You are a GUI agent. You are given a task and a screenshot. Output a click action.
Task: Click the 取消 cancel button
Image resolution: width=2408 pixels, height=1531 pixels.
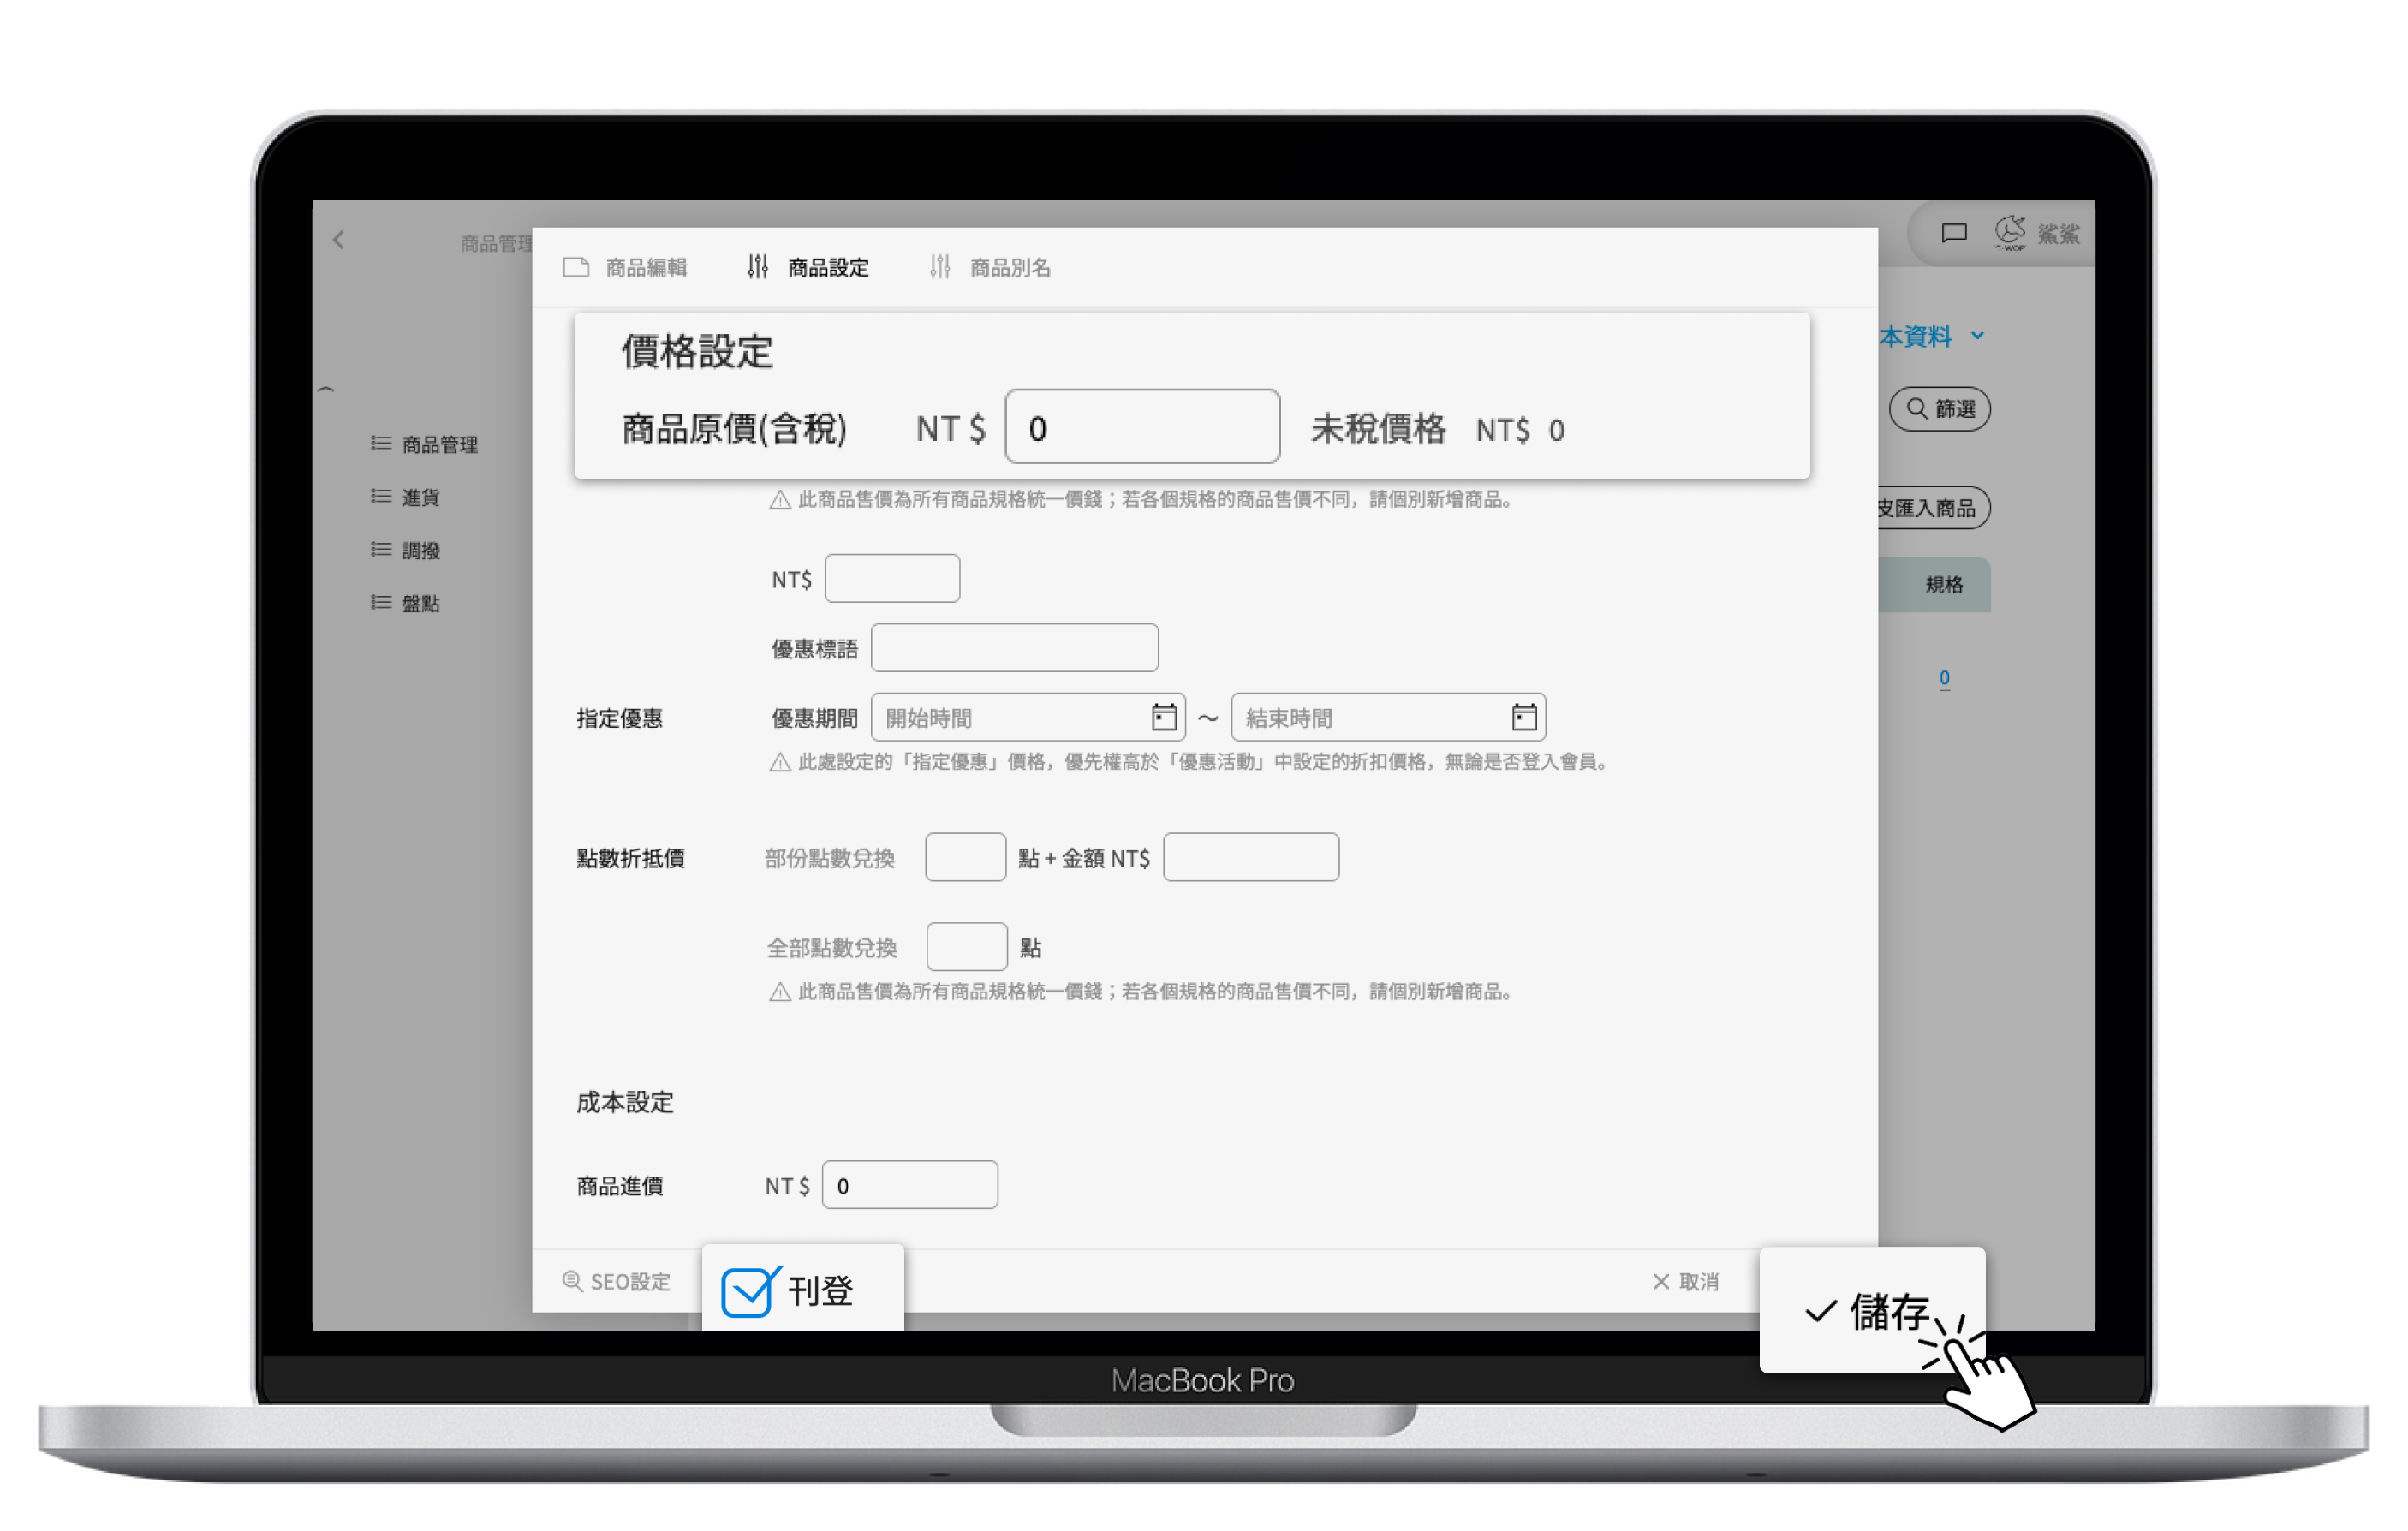coord(1685,1281)
